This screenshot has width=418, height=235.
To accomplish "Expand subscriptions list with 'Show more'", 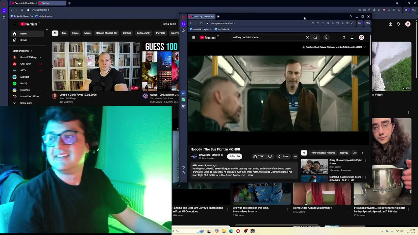I will click(x=26, y=103).
